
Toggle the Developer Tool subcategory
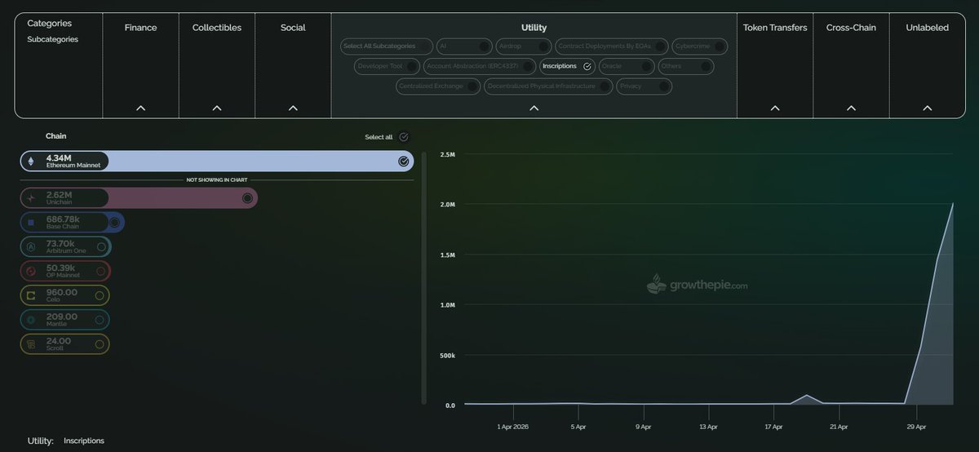pyautogui.click(x=388, y=66)
